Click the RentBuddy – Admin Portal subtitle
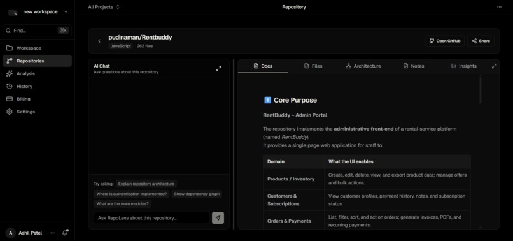 295,115
